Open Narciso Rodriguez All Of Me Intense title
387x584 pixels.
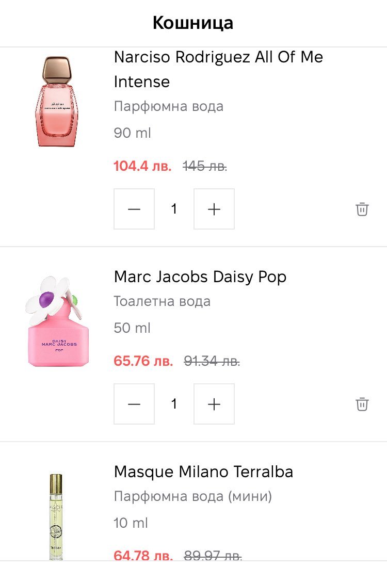click(218, 69)
